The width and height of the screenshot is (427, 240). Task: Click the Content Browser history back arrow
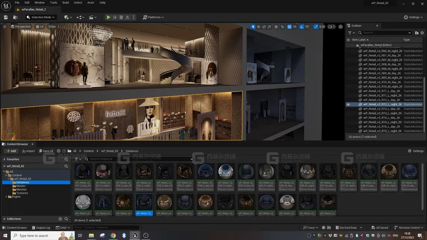tap(58, 151)
